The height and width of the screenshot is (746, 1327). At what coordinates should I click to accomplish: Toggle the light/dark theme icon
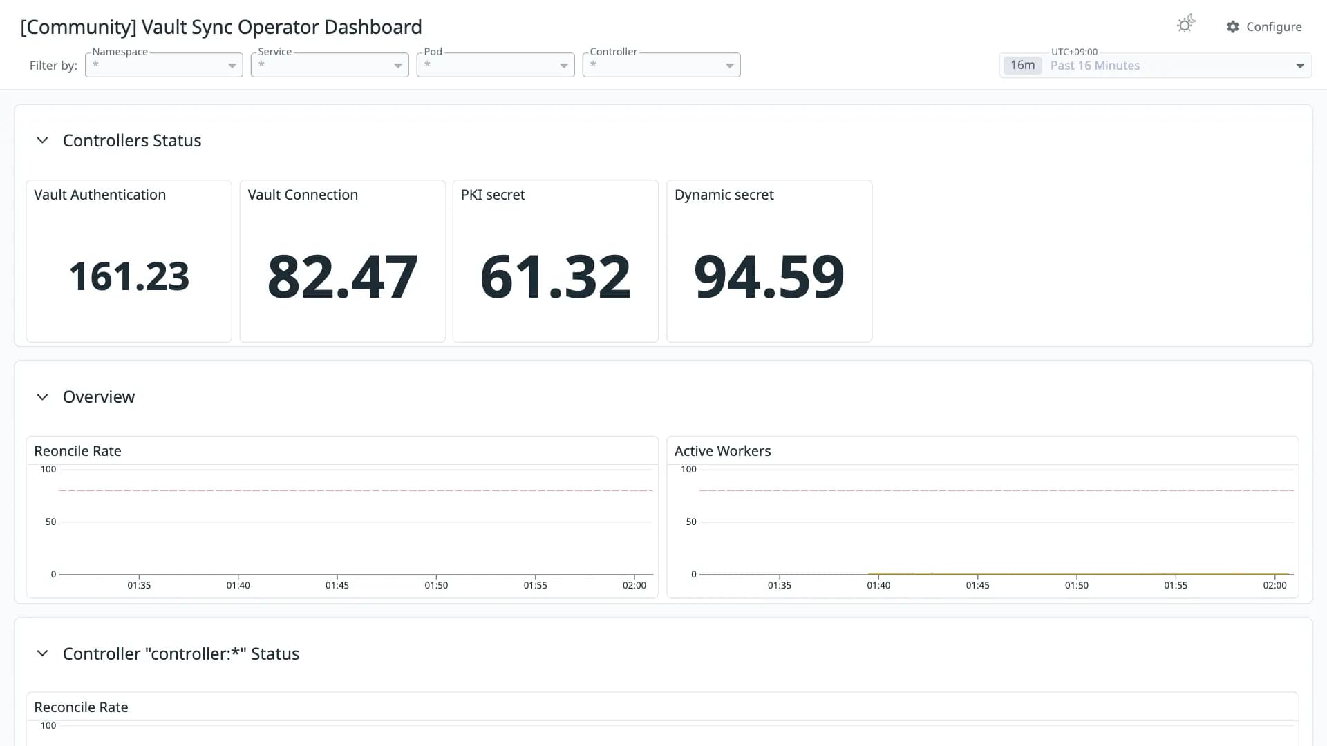1186,25
